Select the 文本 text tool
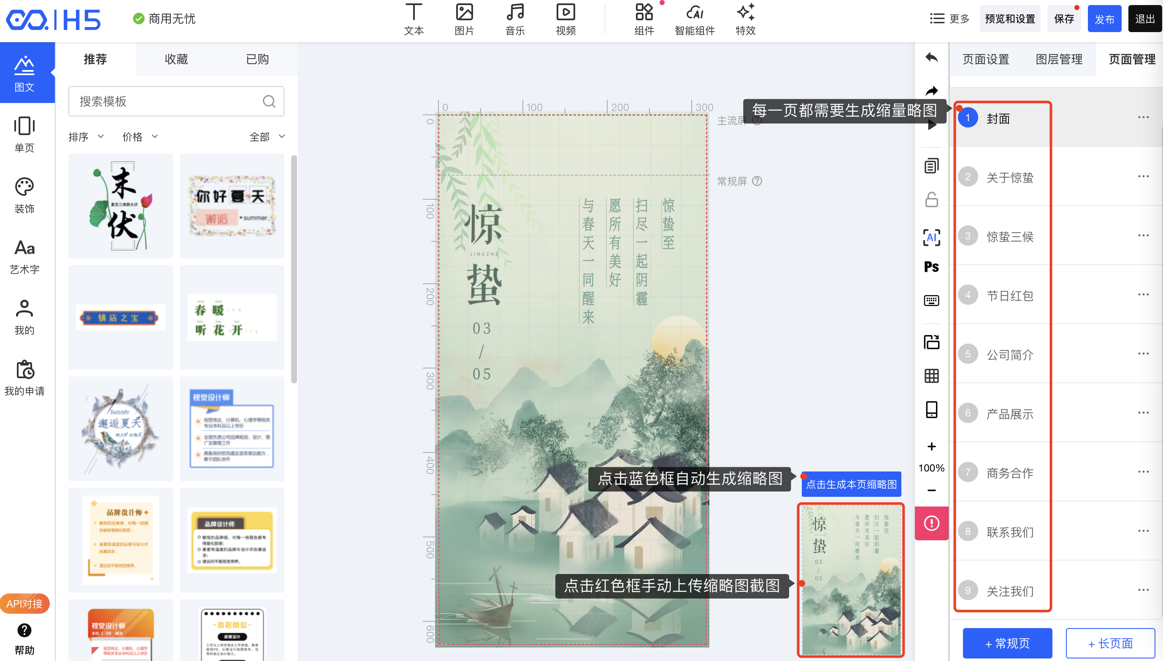This screenshot has width=1163, height=661. tap(414, 19)
